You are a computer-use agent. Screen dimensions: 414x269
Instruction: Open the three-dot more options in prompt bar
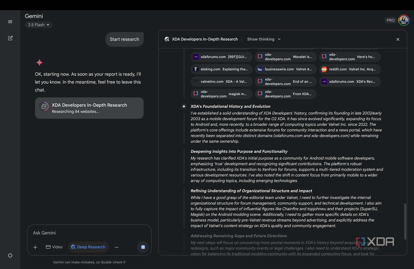point(117,247)
